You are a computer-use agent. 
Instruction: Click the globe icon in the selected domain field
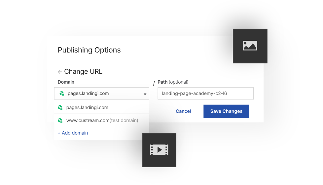coord(61,93)
